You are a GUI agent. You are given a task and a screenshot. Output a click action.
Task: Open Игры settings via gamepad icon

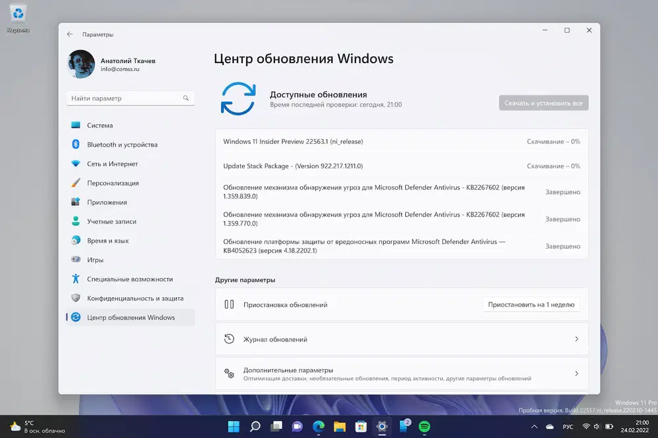click(x=77, y=259)
